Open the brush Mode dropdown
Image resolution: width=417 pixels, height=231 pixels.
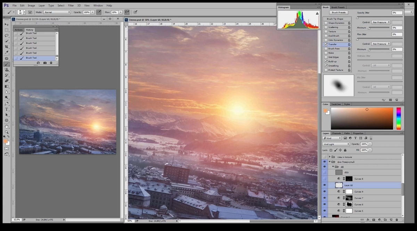tap(57, 12)
